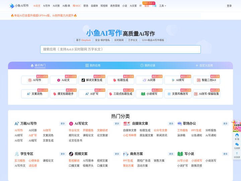Click the 商务方案 category icon
This screenshot has width=241, height=181.
tap(126, 154)
